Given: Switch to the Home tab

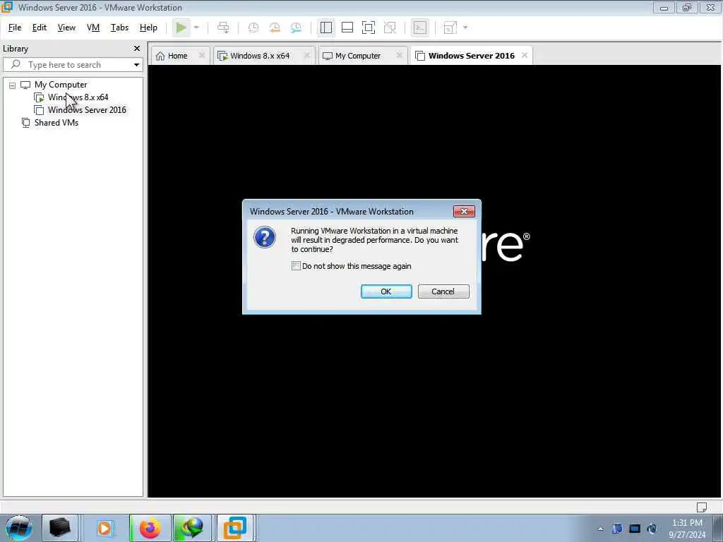Looking at the screenshot, I should click(x=177, y=56).
